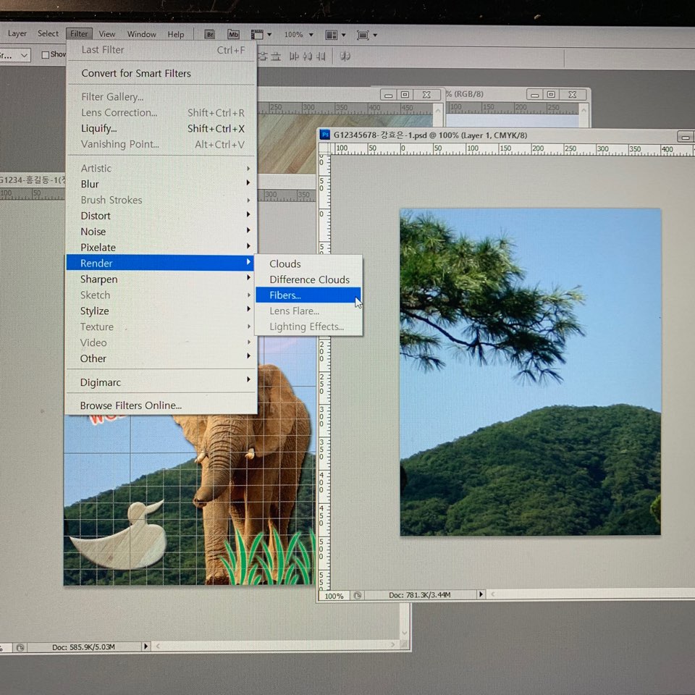Image resolution: width=695 pixels, height=695 pixels.
Task: Expand status info arrow beside Doc: 585.9K/5.03M
Action: coord(146,646)
